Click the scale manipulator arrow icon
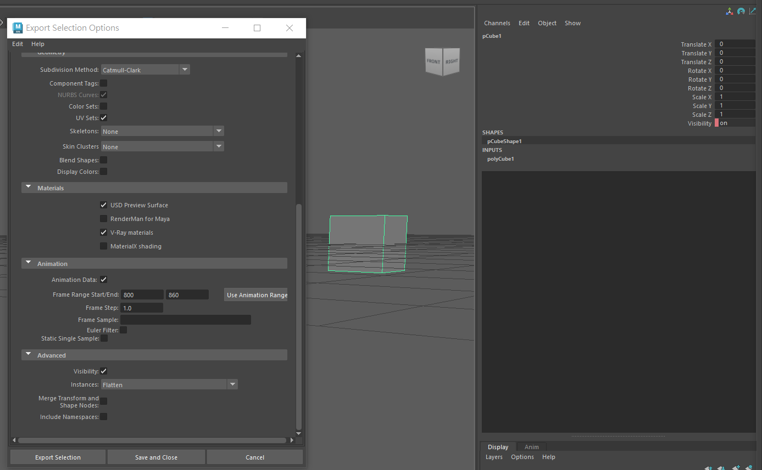This screenshot has width=762, height=470. click(x=753, y=11)
